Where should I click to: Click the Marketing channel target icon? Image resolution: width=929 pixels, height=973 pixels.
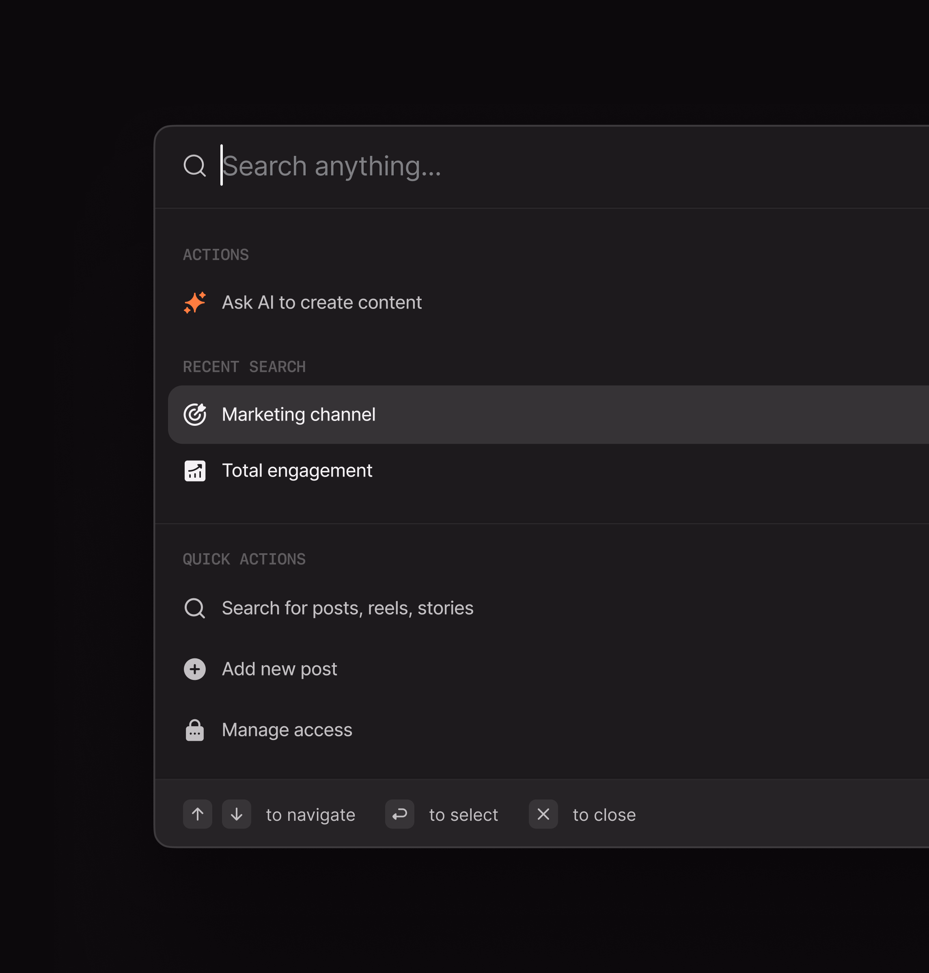[195, 414]
